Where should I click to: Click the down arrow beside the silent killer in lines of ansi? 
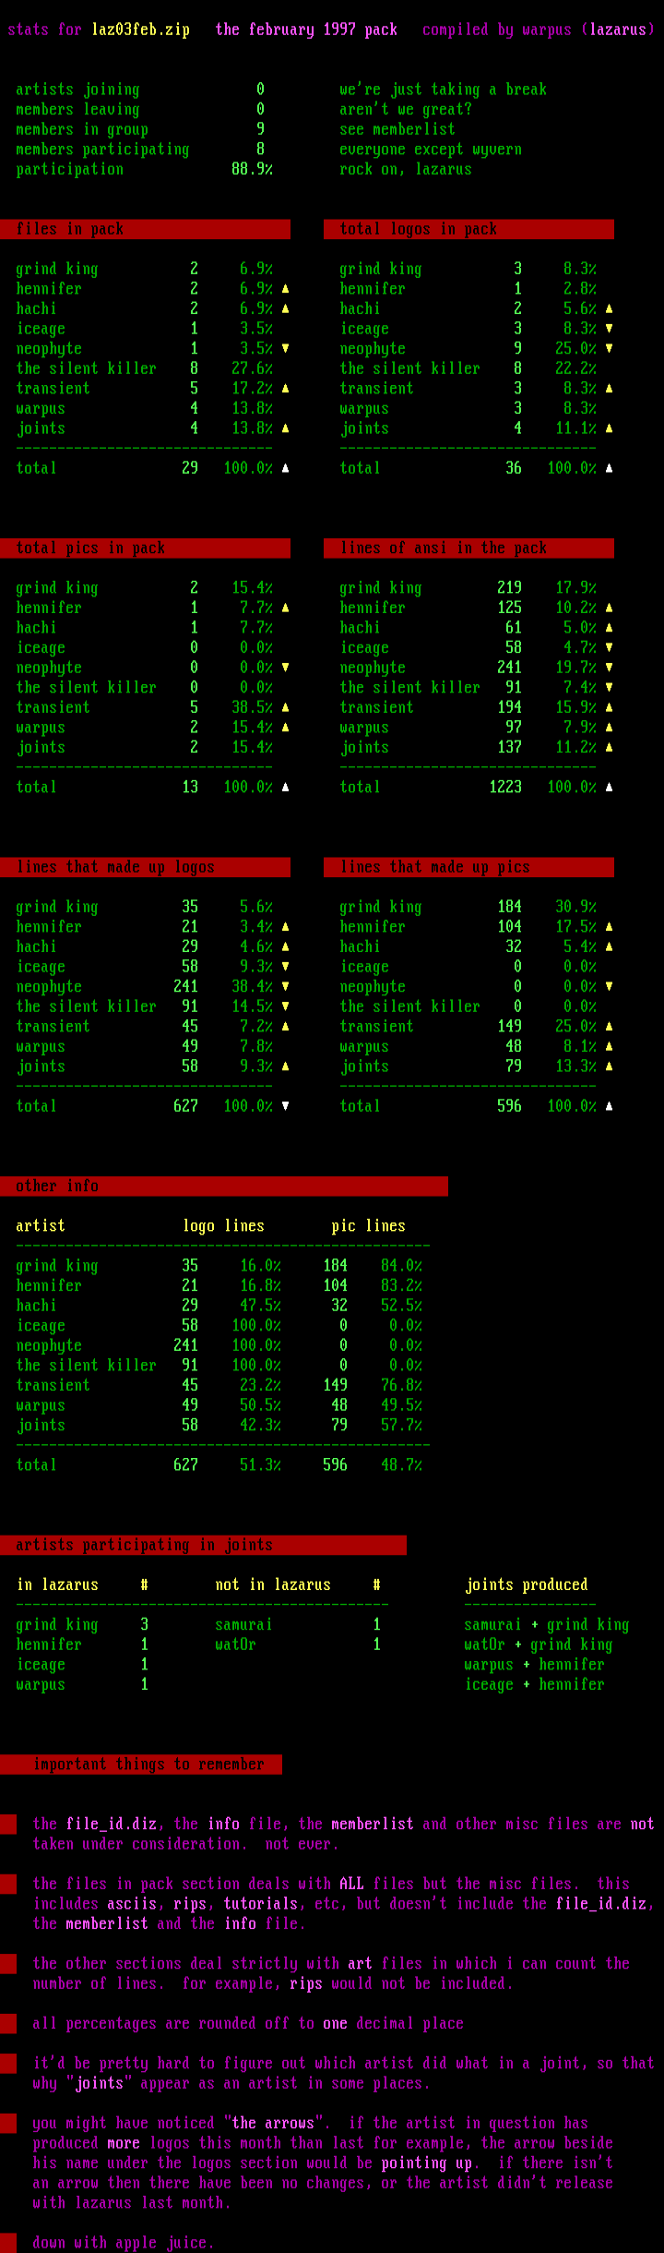[x=609, y=688]
